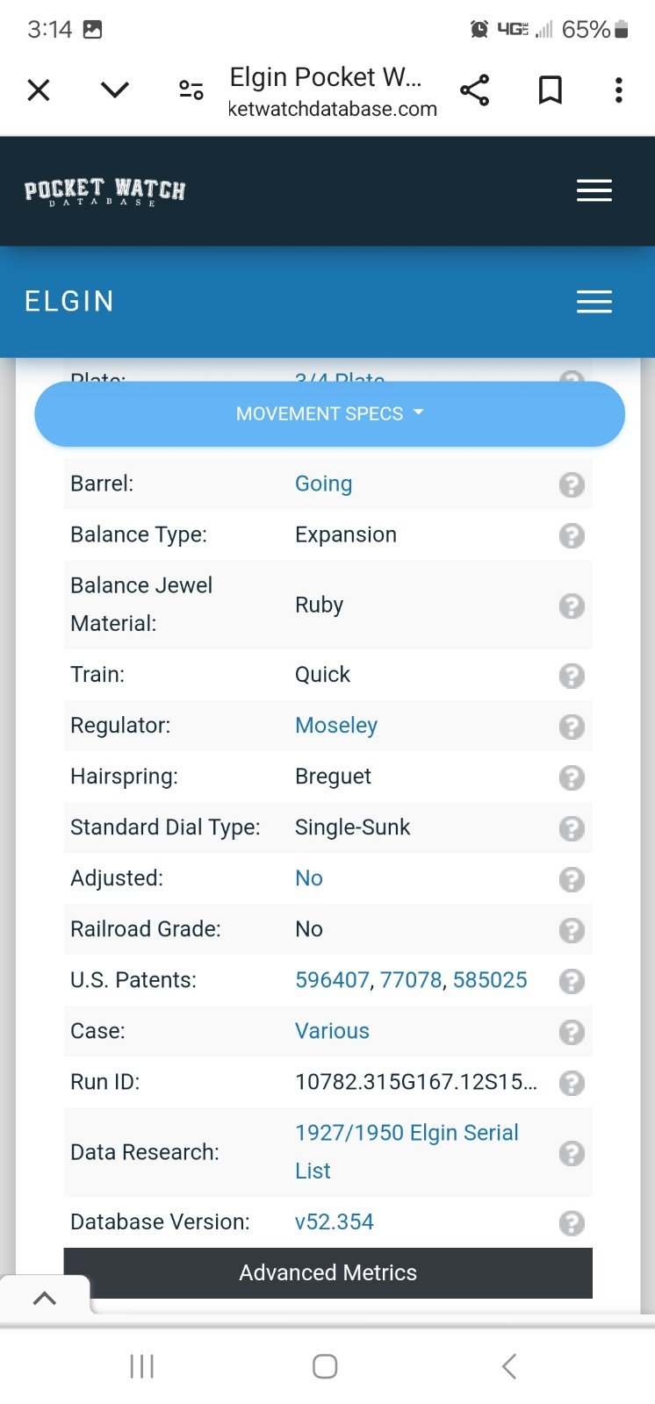655x1404 pixels.
Task: Close the browser custom tab
Action: tap(39, 90)
